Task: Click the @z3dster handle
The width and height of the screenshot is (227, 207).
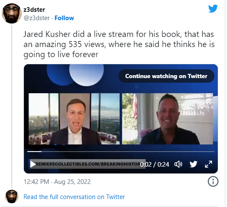Action: [37, 18]
